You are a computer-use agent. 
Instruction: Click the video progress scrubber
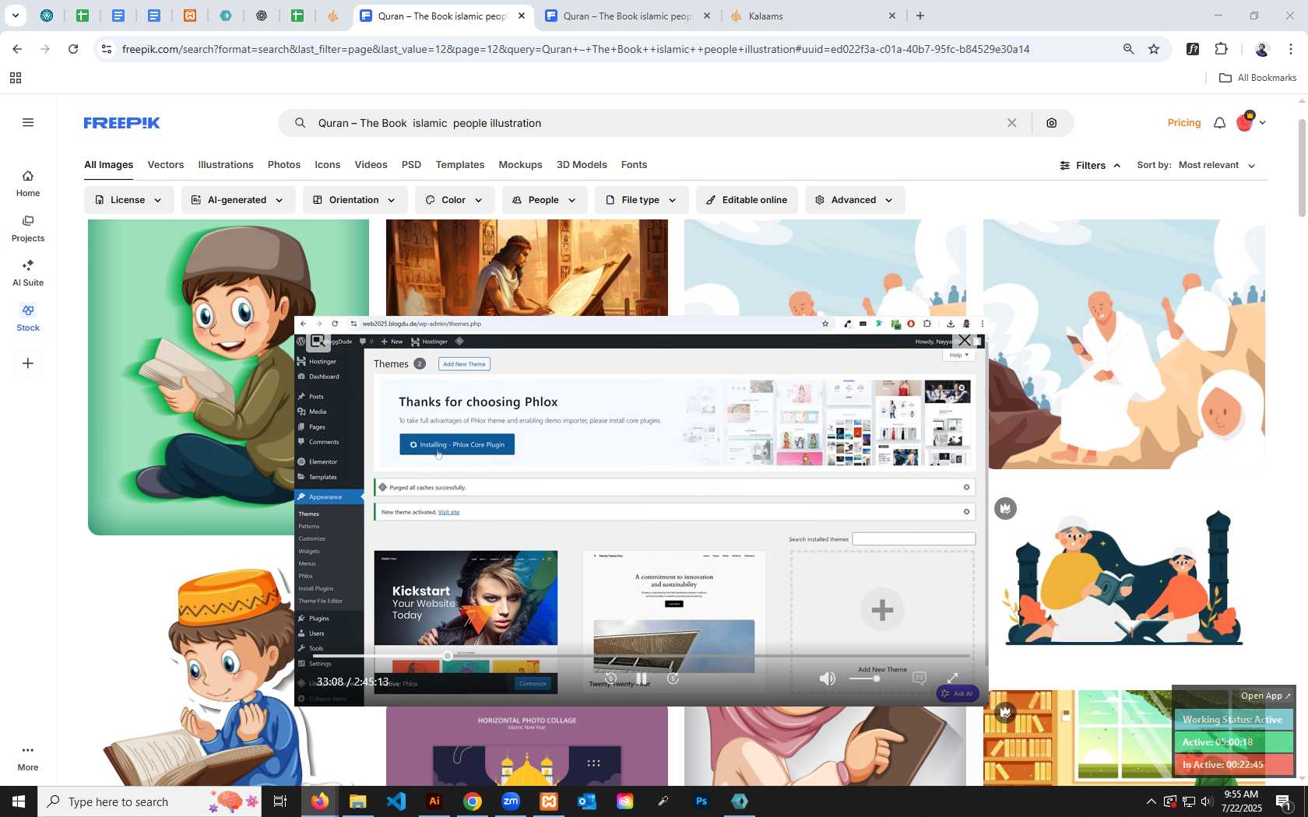[448, 656]
